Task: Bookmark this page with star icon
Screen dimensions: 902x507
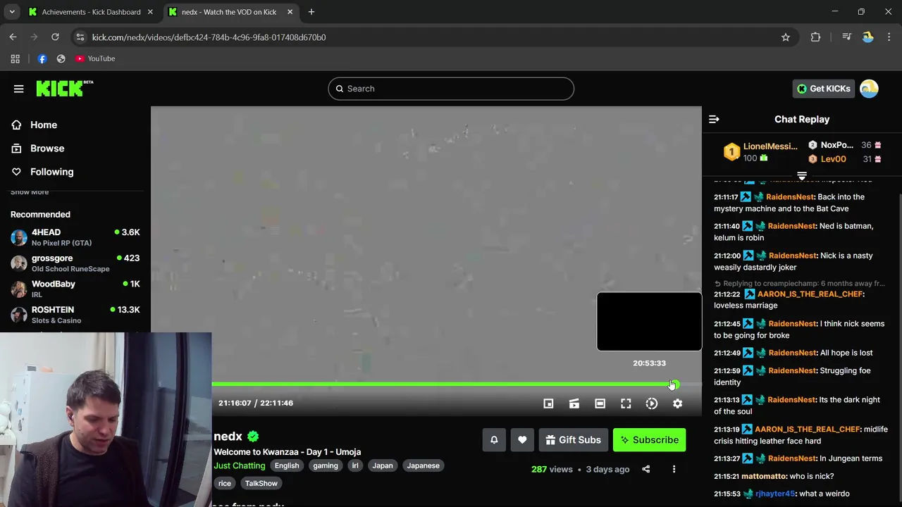Action: coord(786,37)
